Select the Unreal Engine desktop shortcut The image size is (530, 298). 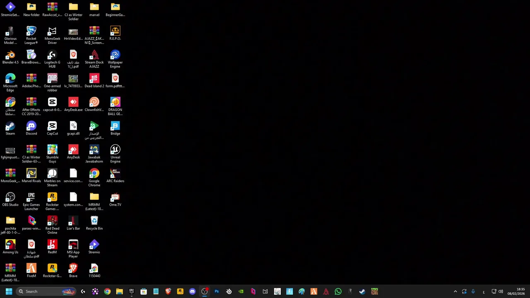coord(115,154)
